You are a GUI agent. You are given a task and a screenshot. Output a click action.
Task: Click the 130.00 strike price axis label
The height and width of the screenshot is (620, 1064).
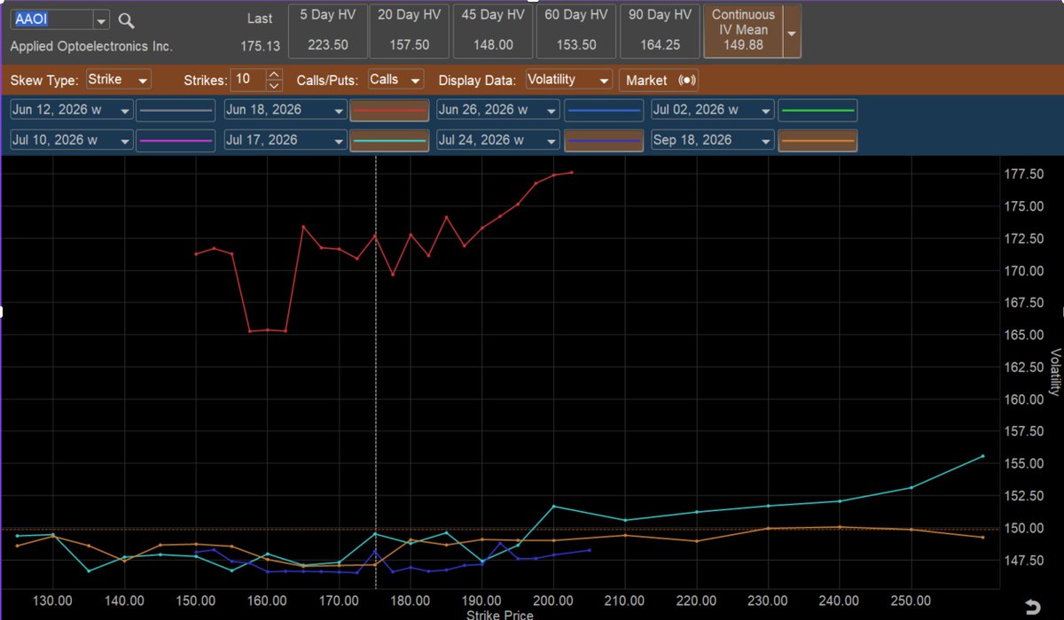point(53,600)
